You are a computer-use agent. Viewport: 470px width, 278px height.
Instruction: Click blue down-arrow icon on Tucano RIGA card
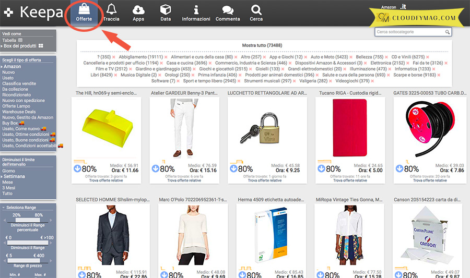coord(321,168)
